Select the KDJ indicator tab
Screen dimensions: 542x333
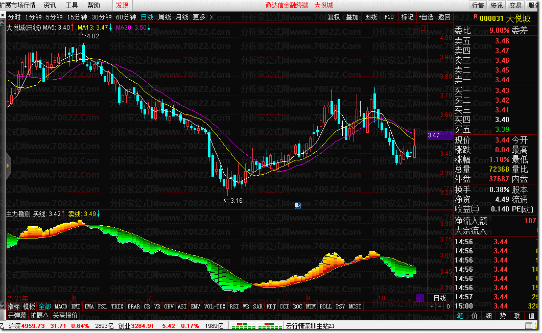click(271, 306)
